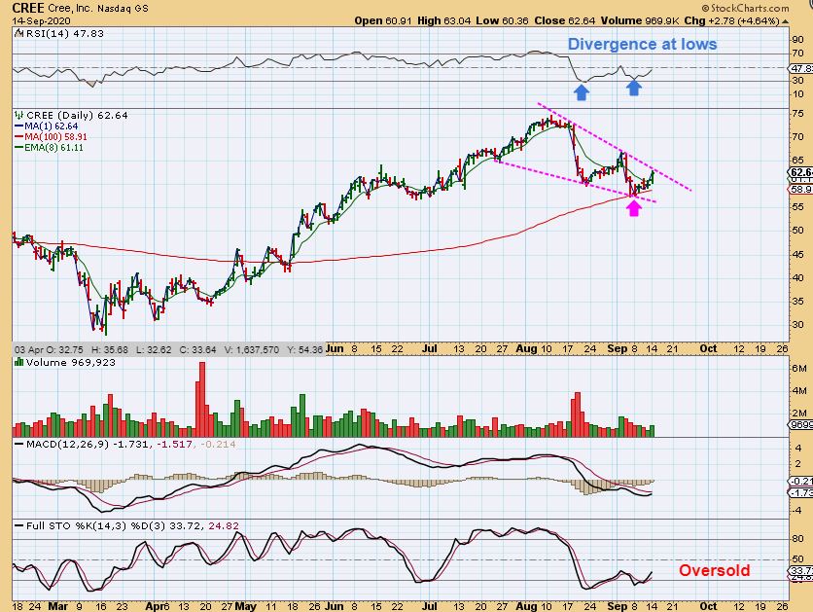Click the 'Open 60.91' value in header
Screen dimensions: 813x612
pyautogui.click(x=383, y=20)
